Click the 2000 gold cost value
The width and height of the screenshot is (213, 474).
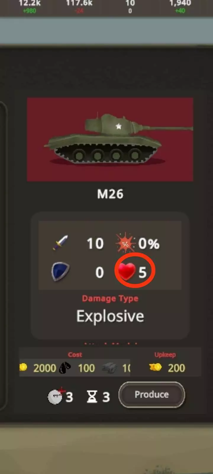(45, 368)
